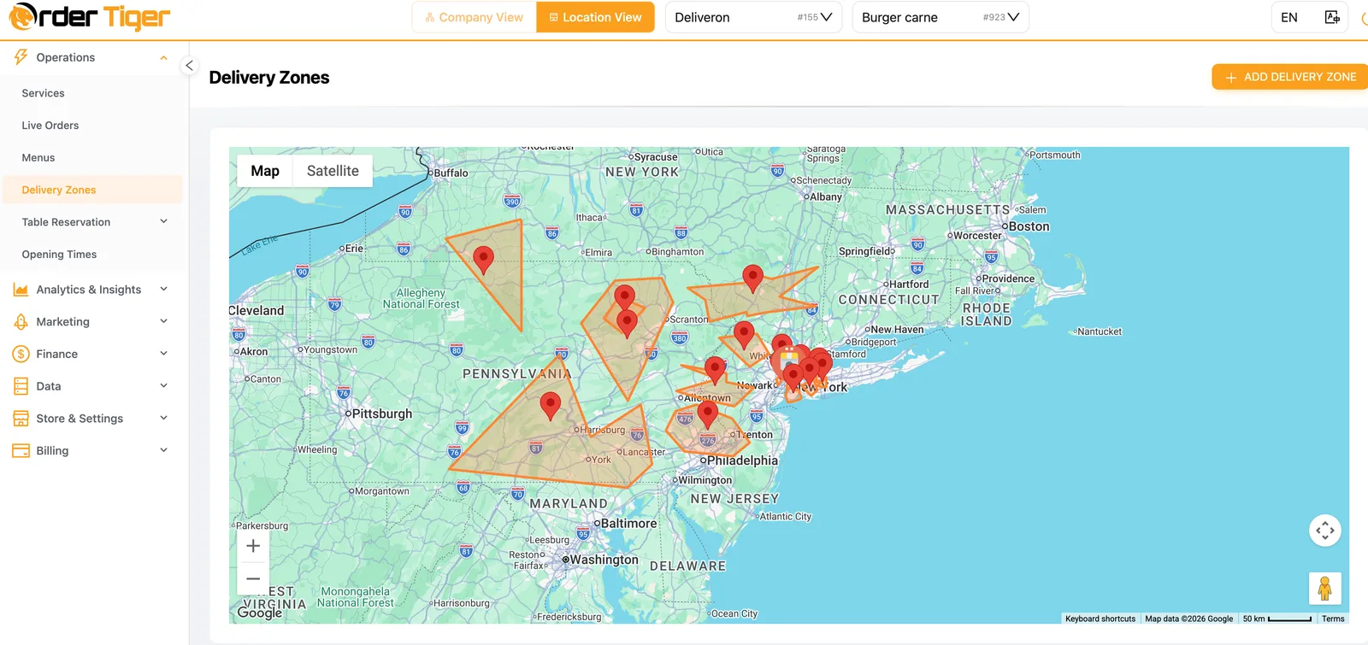
Task: Expand Analytics & Insights chevron
Action: [x=164, y=290]
